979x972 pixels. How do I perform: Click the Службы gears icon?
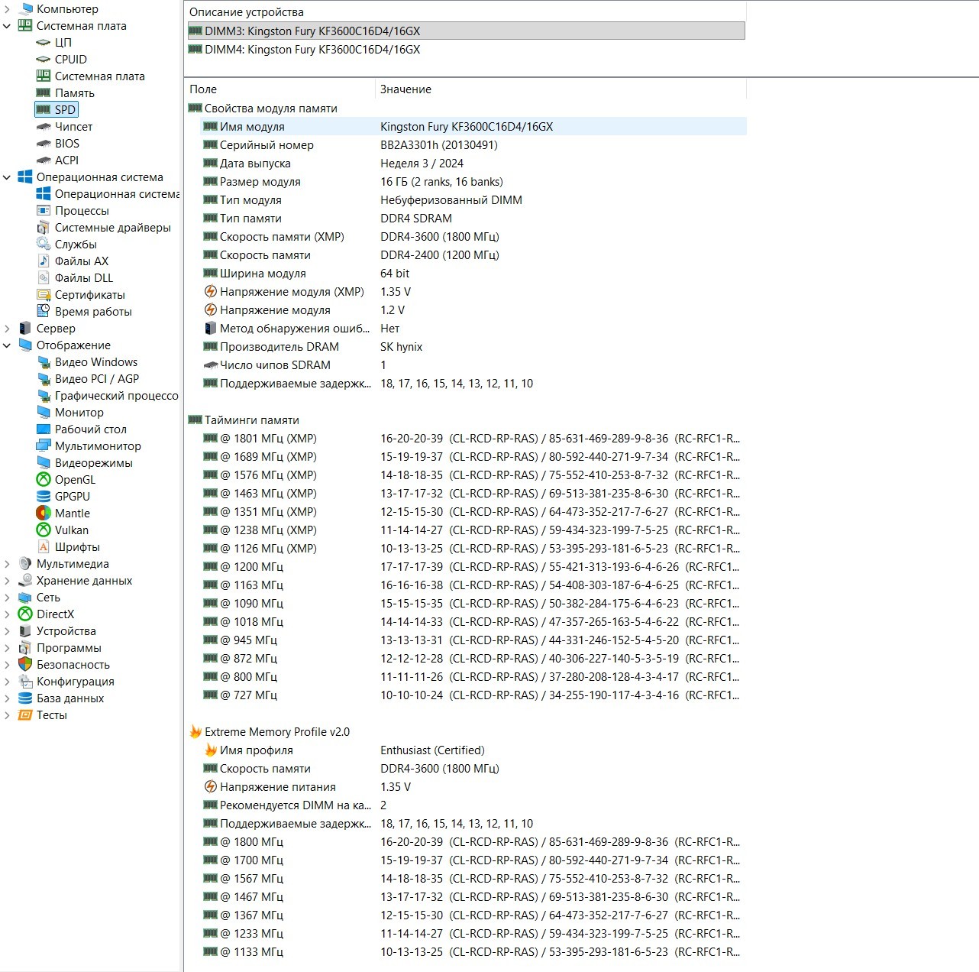click(44, 244)
